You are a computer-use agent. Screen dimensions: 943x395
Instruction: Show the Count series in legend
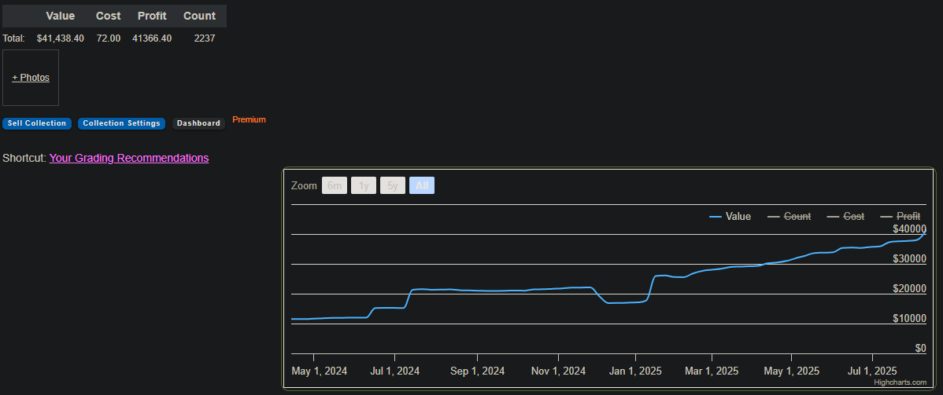pos(789,216)
